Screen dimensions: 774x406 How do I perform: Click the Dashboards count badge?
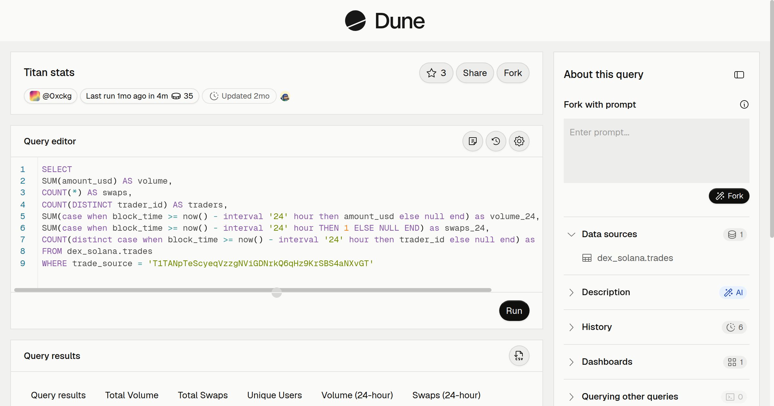[735, 362]
